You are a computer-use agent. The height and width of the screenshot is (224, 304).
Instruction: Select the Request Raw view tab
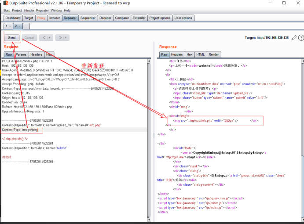click(9, 54)
